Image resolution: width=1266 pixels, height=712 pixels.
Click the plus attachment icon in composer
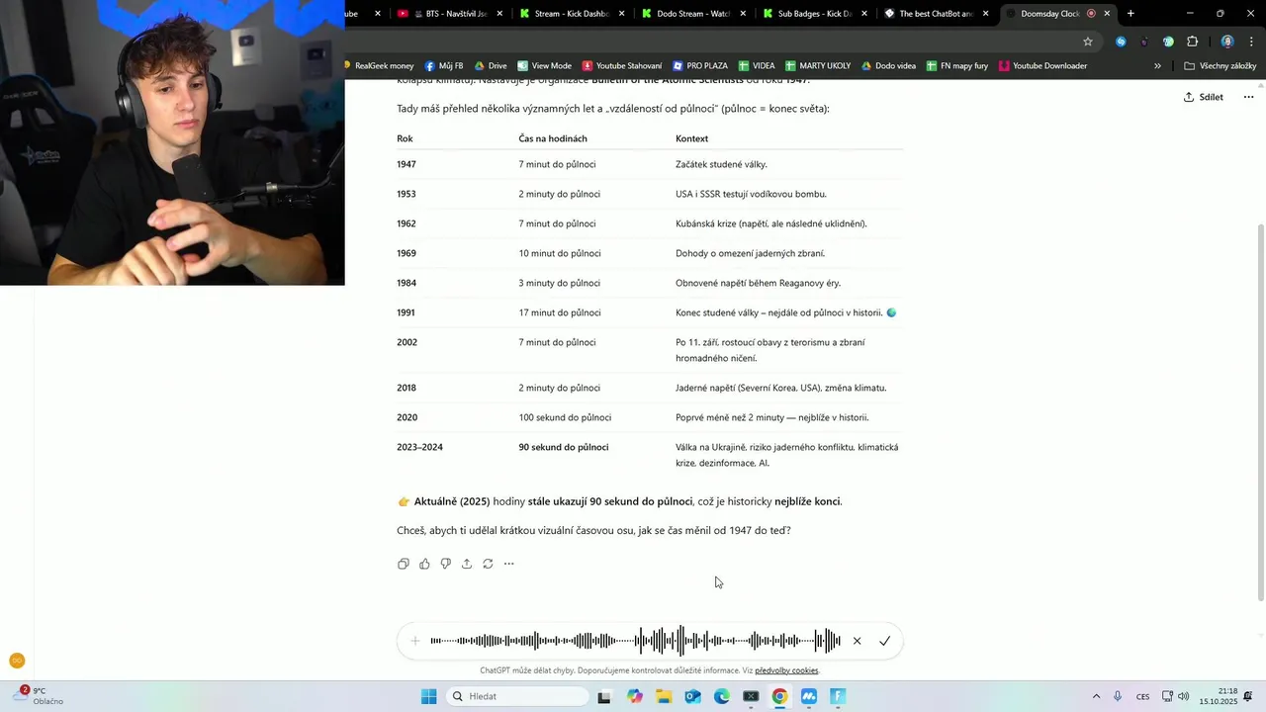(x=415, y=641)
